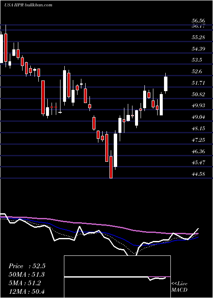The width and height of the screenshot is (213, 298).
Task: Click the 50.82 price axis label
Action: 199,94
